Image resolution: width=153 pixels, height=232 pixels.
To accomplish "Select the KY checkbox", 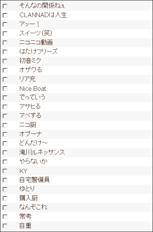I will 5,171.
